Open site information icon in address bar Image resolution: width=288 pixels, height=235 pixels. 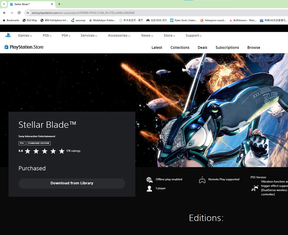pyautogui.click(x=28, y=13)
